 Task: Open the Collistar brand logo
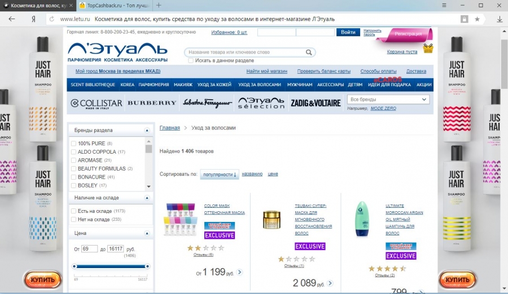click(x=96, y=103)
